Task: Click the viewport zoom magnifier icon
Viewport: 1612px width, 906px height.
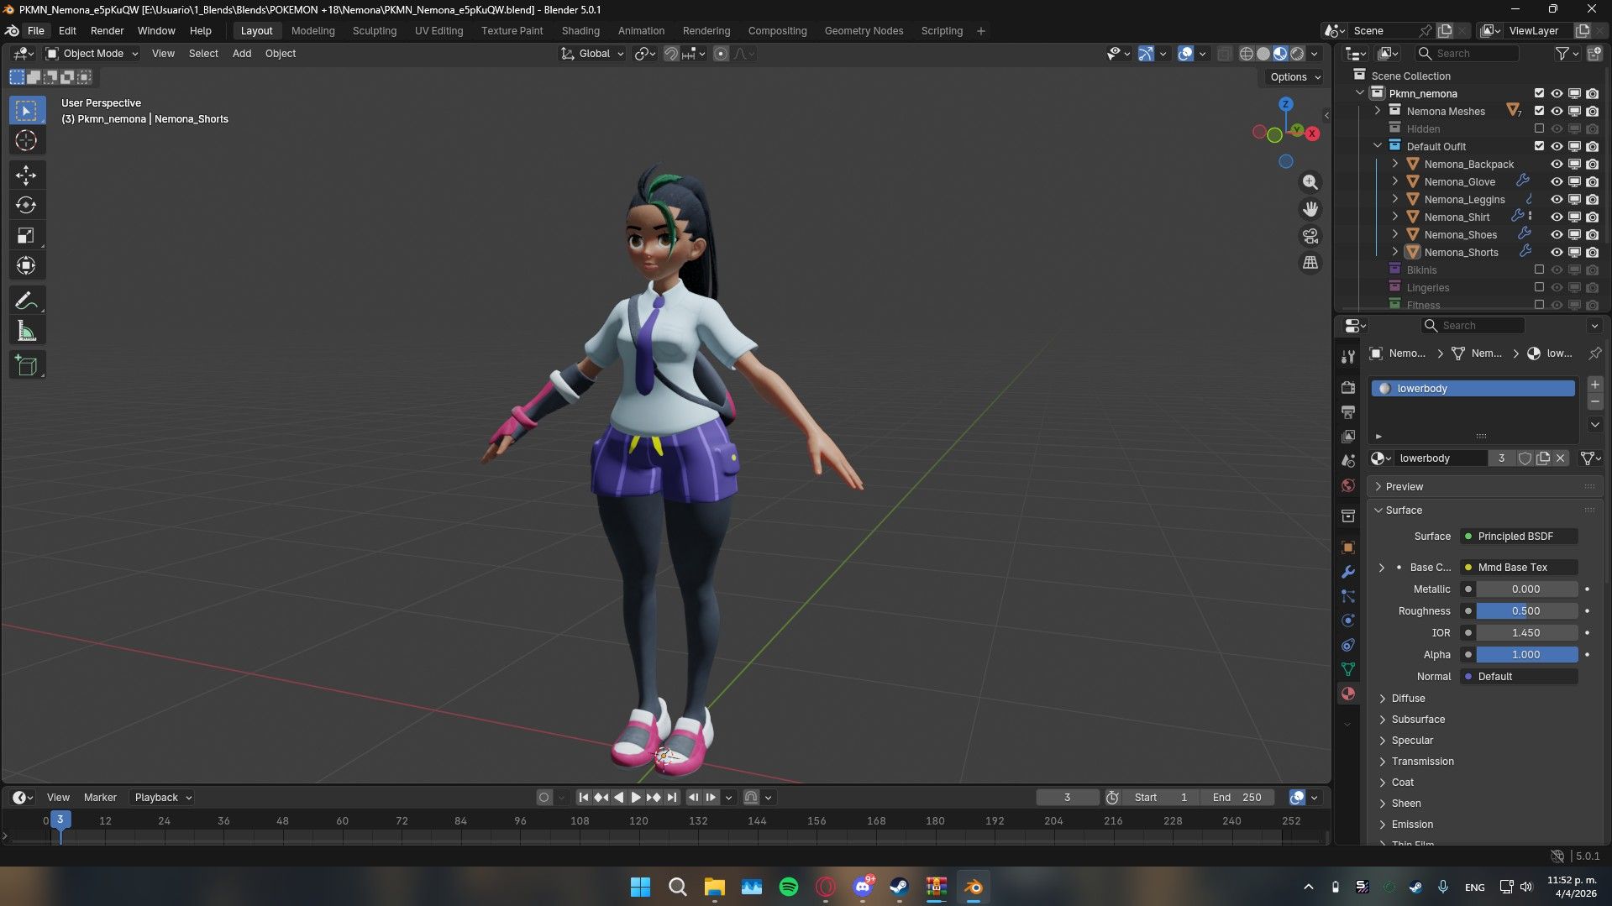Action: pos(1310,182)
